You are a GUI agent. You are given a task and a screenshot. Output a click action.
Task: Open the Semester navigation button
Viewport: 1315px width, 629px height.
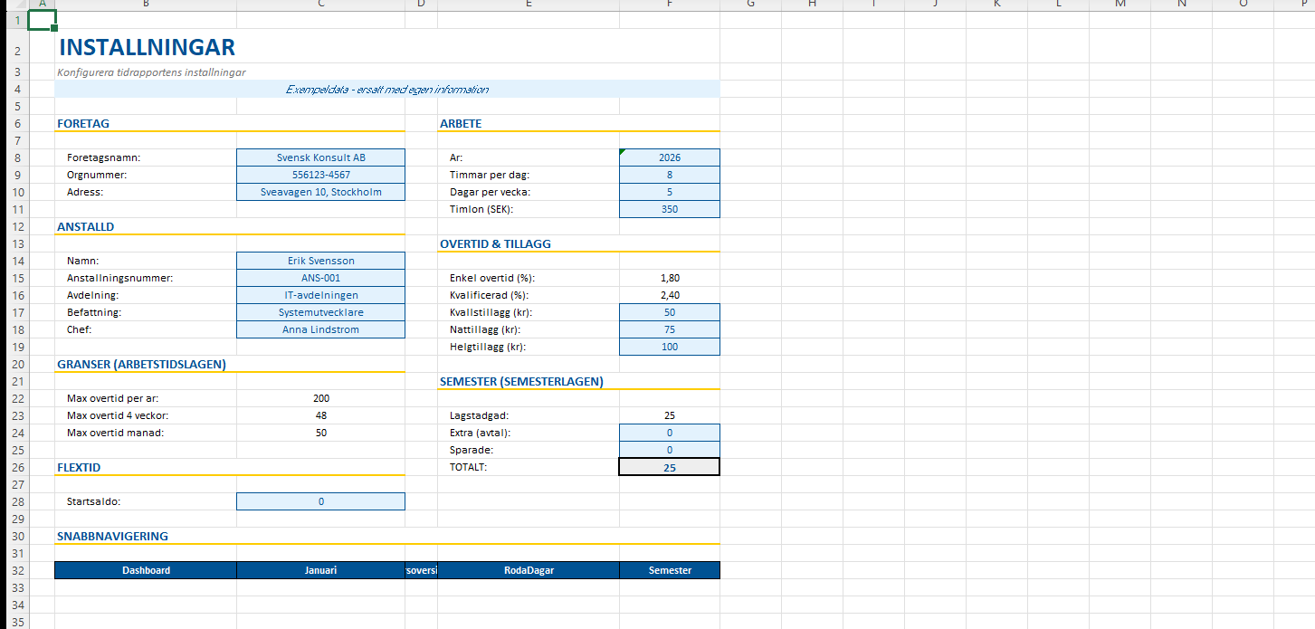point(670,570)
